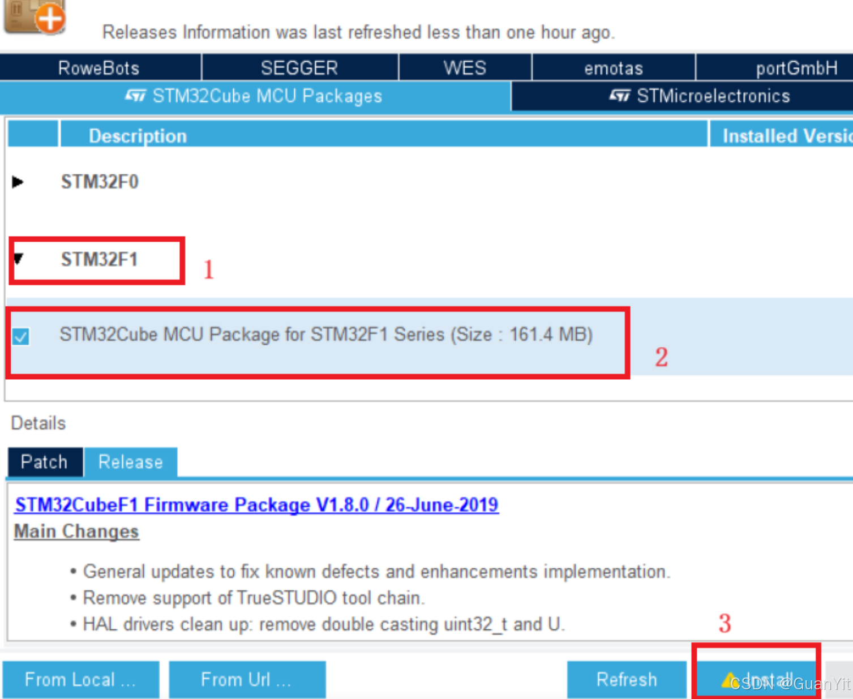Click the HAL drivers clean up line
The image size is (853, 699).
(x=324, y=624)
